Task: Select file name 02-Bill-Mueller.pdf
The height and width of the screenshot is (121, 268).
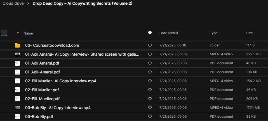Action: tap(43, 99)
